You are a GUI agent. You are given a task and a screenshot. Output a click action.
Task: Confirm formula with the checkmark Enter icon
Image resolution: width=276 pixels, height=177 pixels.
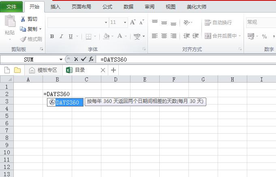click(83, 59)
